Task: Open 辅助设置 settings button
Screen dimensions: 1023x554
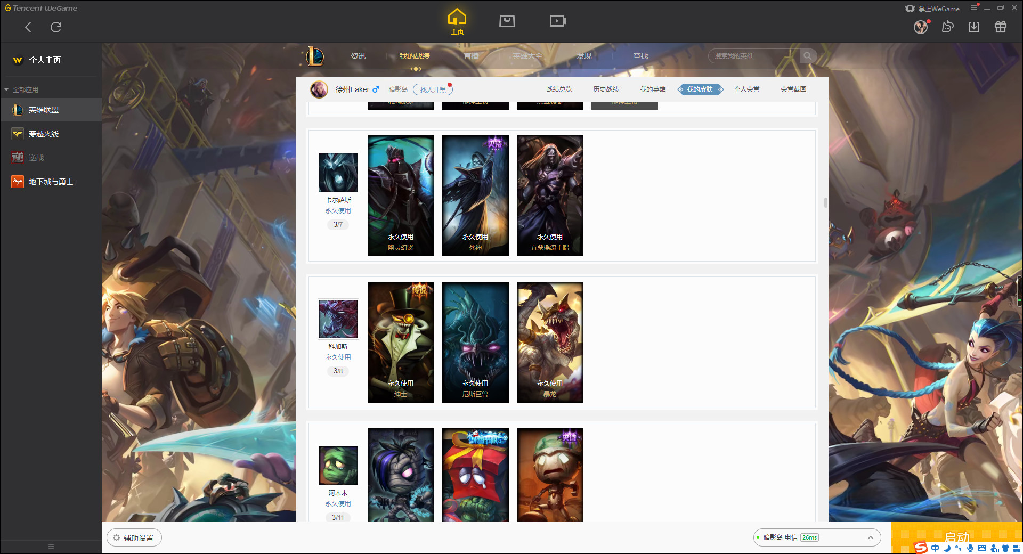Action: tap(134, 538)
